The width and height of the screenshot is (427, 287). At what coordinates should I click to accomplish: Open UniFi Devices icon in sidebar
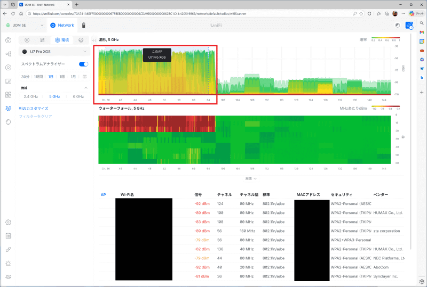tap(9, 68)
